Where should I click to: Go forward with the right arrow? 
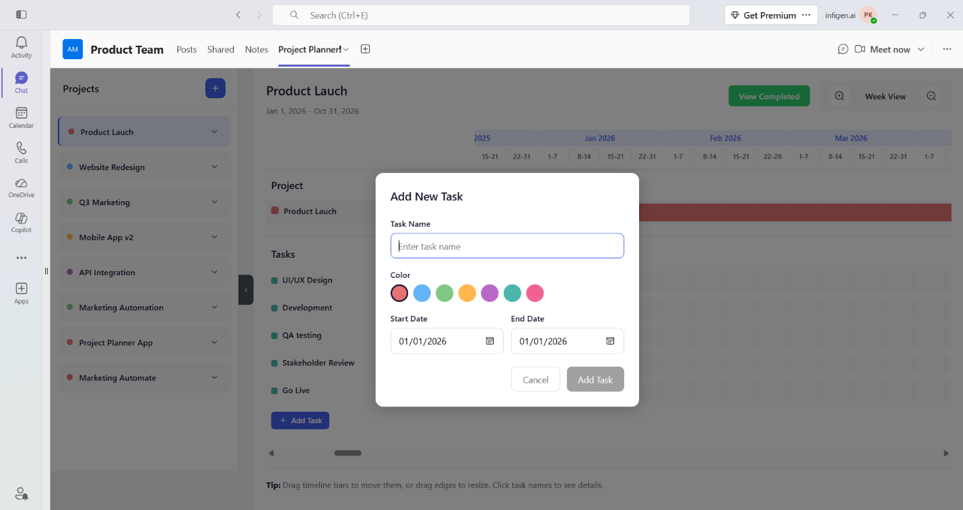(259, 15)
